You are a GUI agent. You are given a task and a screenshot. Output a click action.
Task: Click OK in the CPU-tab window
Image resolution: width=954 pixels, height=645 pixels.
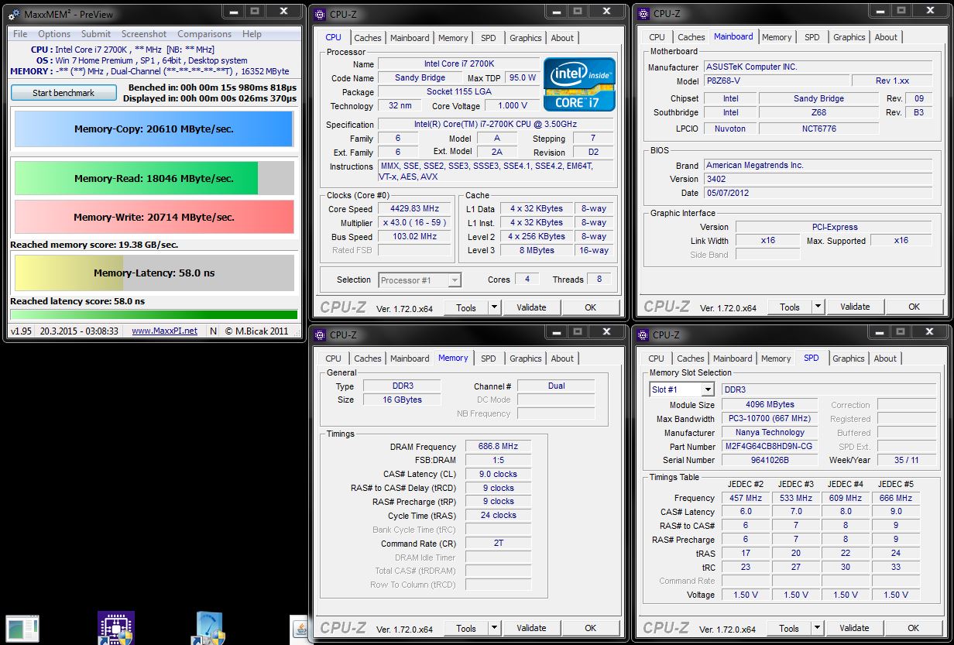point(590,307)
